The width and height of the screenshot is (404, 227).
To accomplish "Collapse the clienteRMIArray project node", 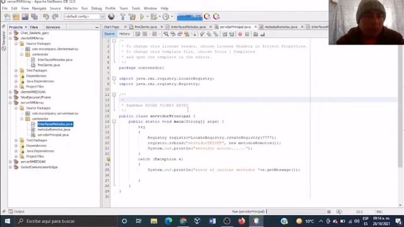I will [x=10, y=38].
